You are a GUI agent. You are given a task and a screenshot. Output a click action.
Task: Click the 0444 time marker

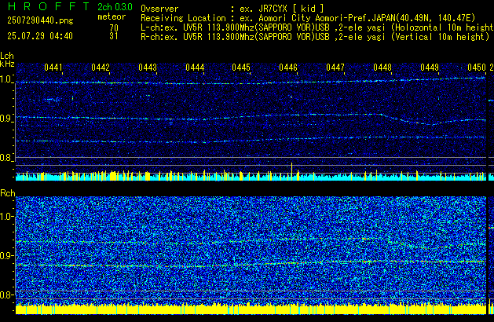(x=195, y=68)
